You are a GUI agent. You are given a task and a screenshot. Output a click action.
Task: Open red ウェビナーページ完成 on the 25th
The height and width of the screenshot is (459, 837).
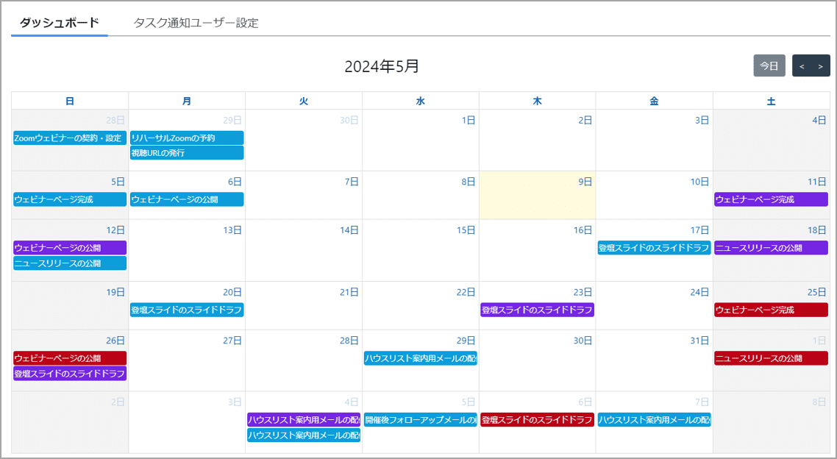771,310
